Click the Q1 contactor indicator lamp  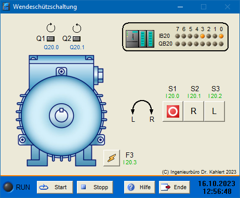(51, 39)
